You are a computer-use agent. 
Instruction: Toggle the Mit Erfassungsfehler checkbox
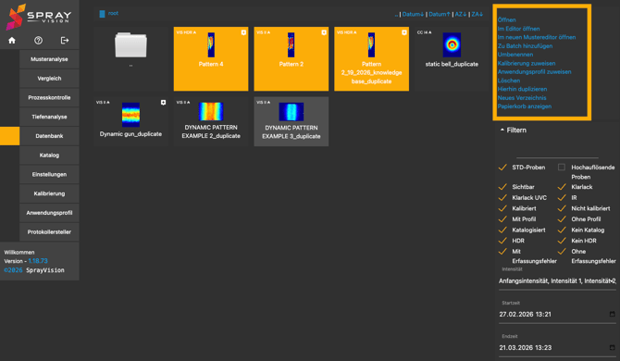click(502, 251)
